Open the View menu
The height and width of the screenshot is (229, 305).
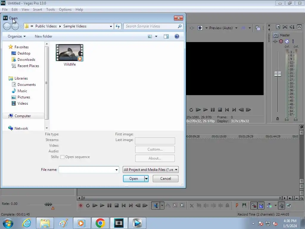(25, 9)
